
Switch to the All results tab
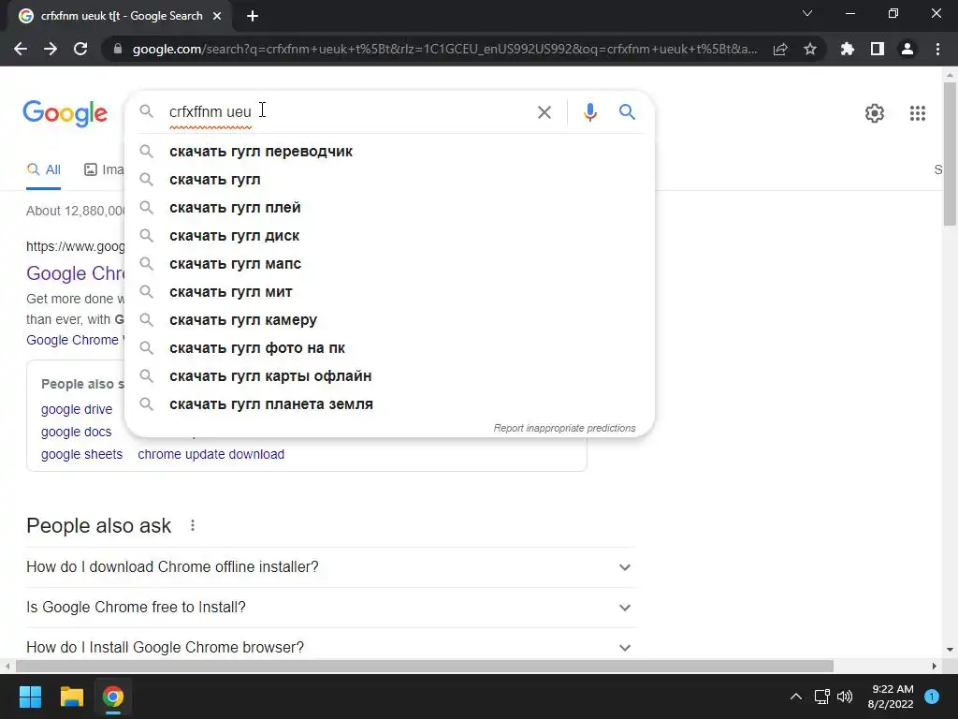pos(43,169)
